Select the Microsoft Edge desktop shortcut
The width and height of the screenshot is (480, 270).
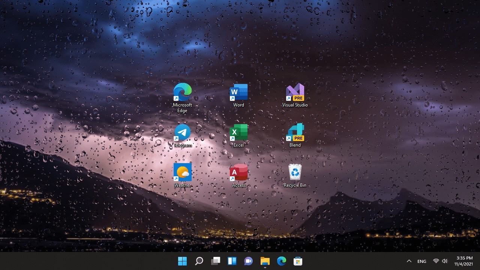(x=183, y=97)
